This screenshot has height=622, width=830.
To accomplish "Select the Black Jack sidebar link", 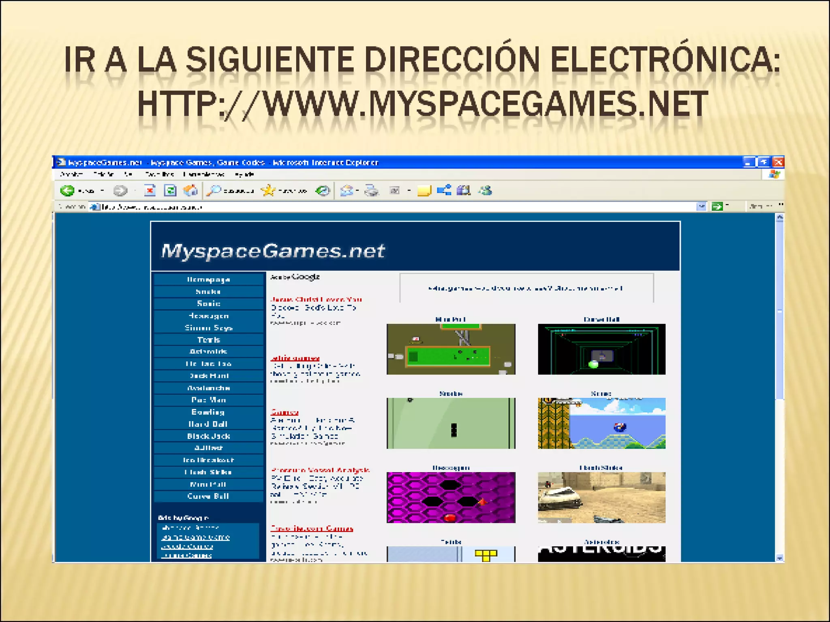I will 208,436.
